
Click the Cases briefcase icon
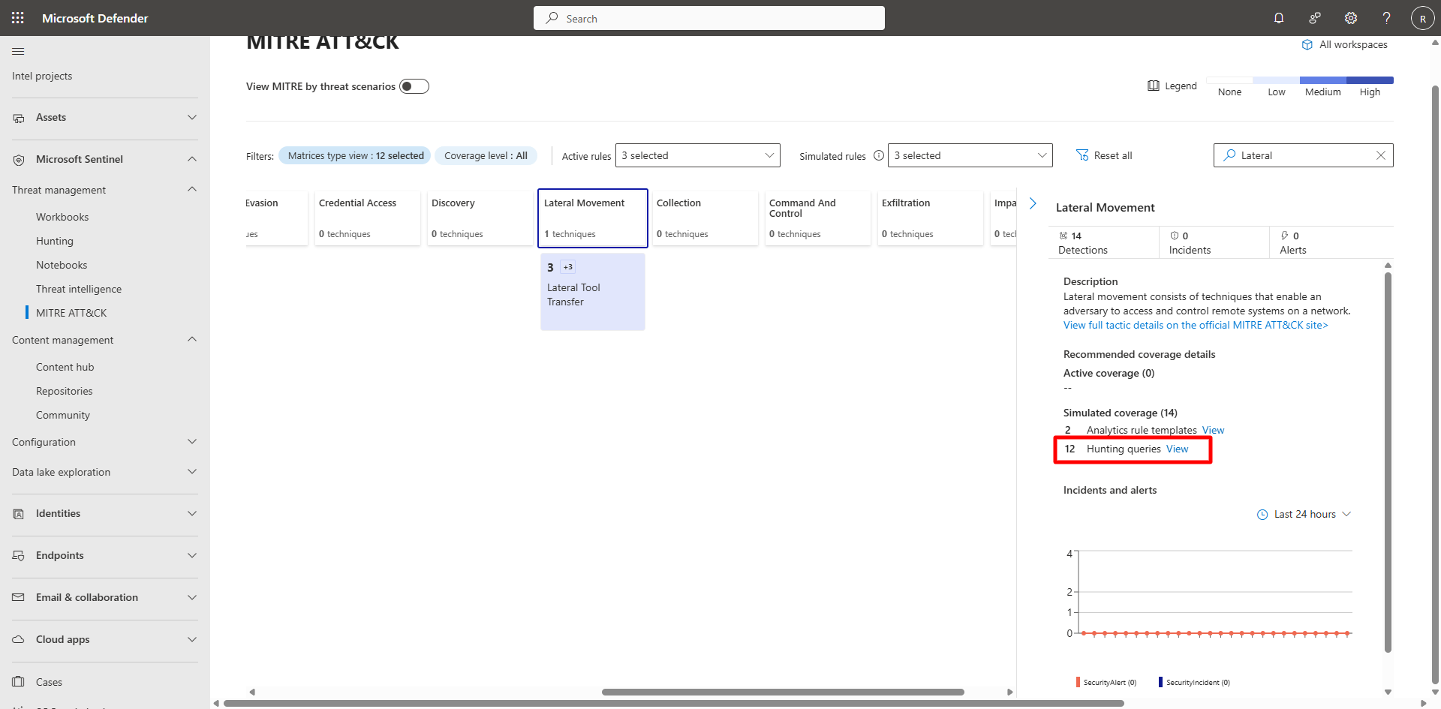click(19, 682)
